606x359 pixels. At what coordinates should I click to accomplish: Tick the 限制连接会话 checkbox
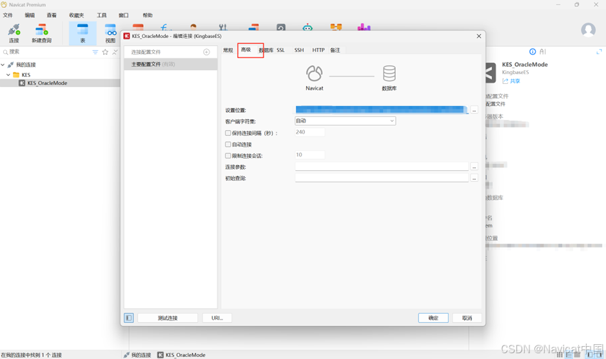228,155
